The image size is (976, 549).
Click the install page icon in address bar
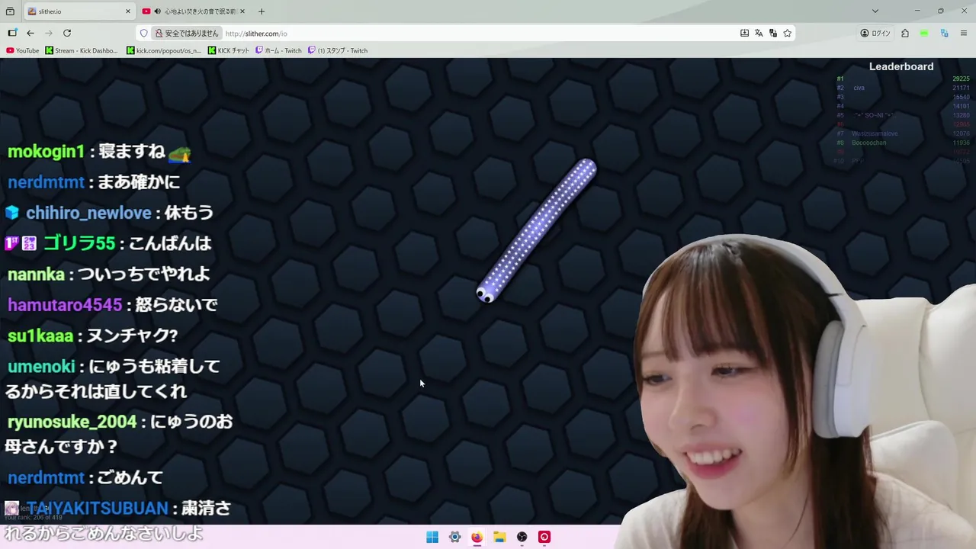click(x=744, y=33)
